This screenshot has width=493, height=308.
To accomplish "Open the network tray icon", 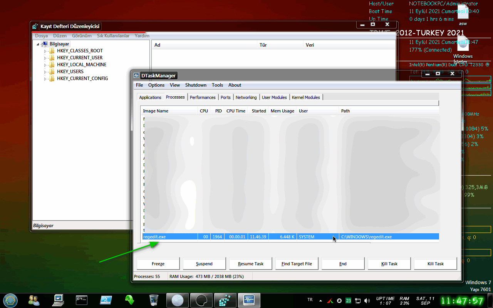I will [358, 300].
